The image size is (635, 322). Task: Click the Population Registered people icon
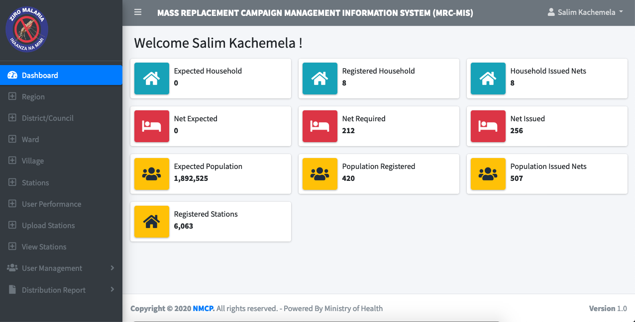pos(320,174)
